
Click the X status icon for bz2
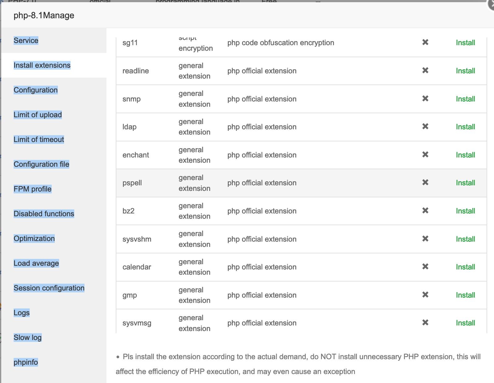425,211
